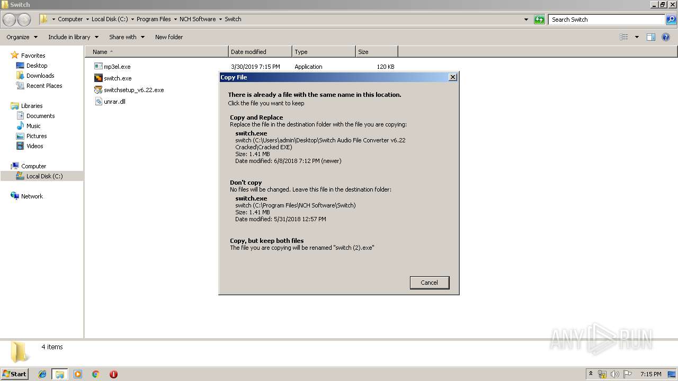The image size is (678, 381).
Task: Open the Documents library
Action: point(40,116)
